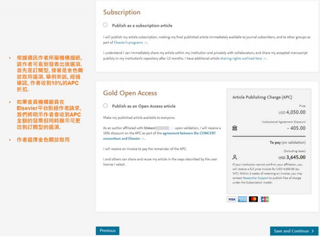Open sharing rights outlined here link
Viewport: 320px width, 237px height.
coord(241,58)
